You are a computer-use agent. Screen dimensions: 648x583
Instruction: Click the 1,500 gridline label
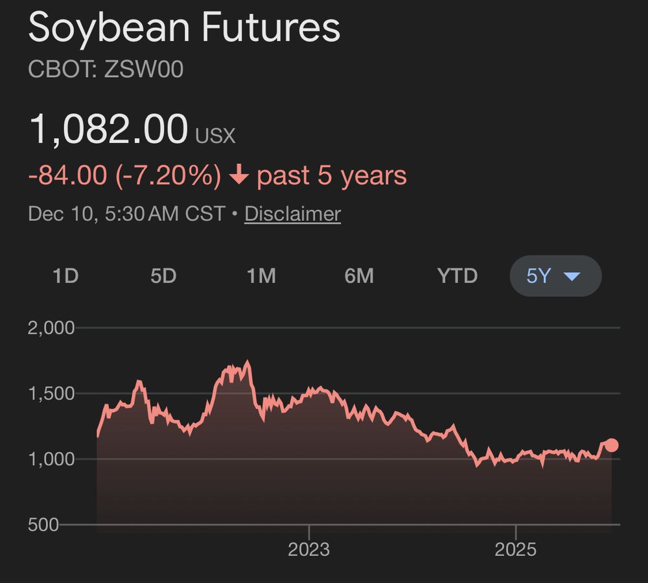[51, 393]
